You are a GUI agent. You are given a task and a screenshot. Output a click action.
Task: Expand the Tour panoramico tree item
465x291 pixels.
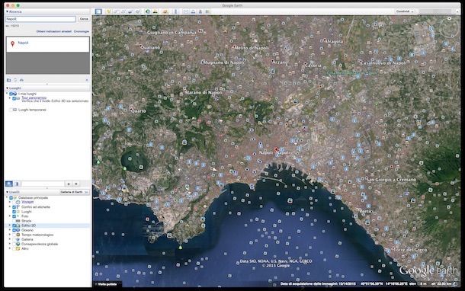click(10, 98)
